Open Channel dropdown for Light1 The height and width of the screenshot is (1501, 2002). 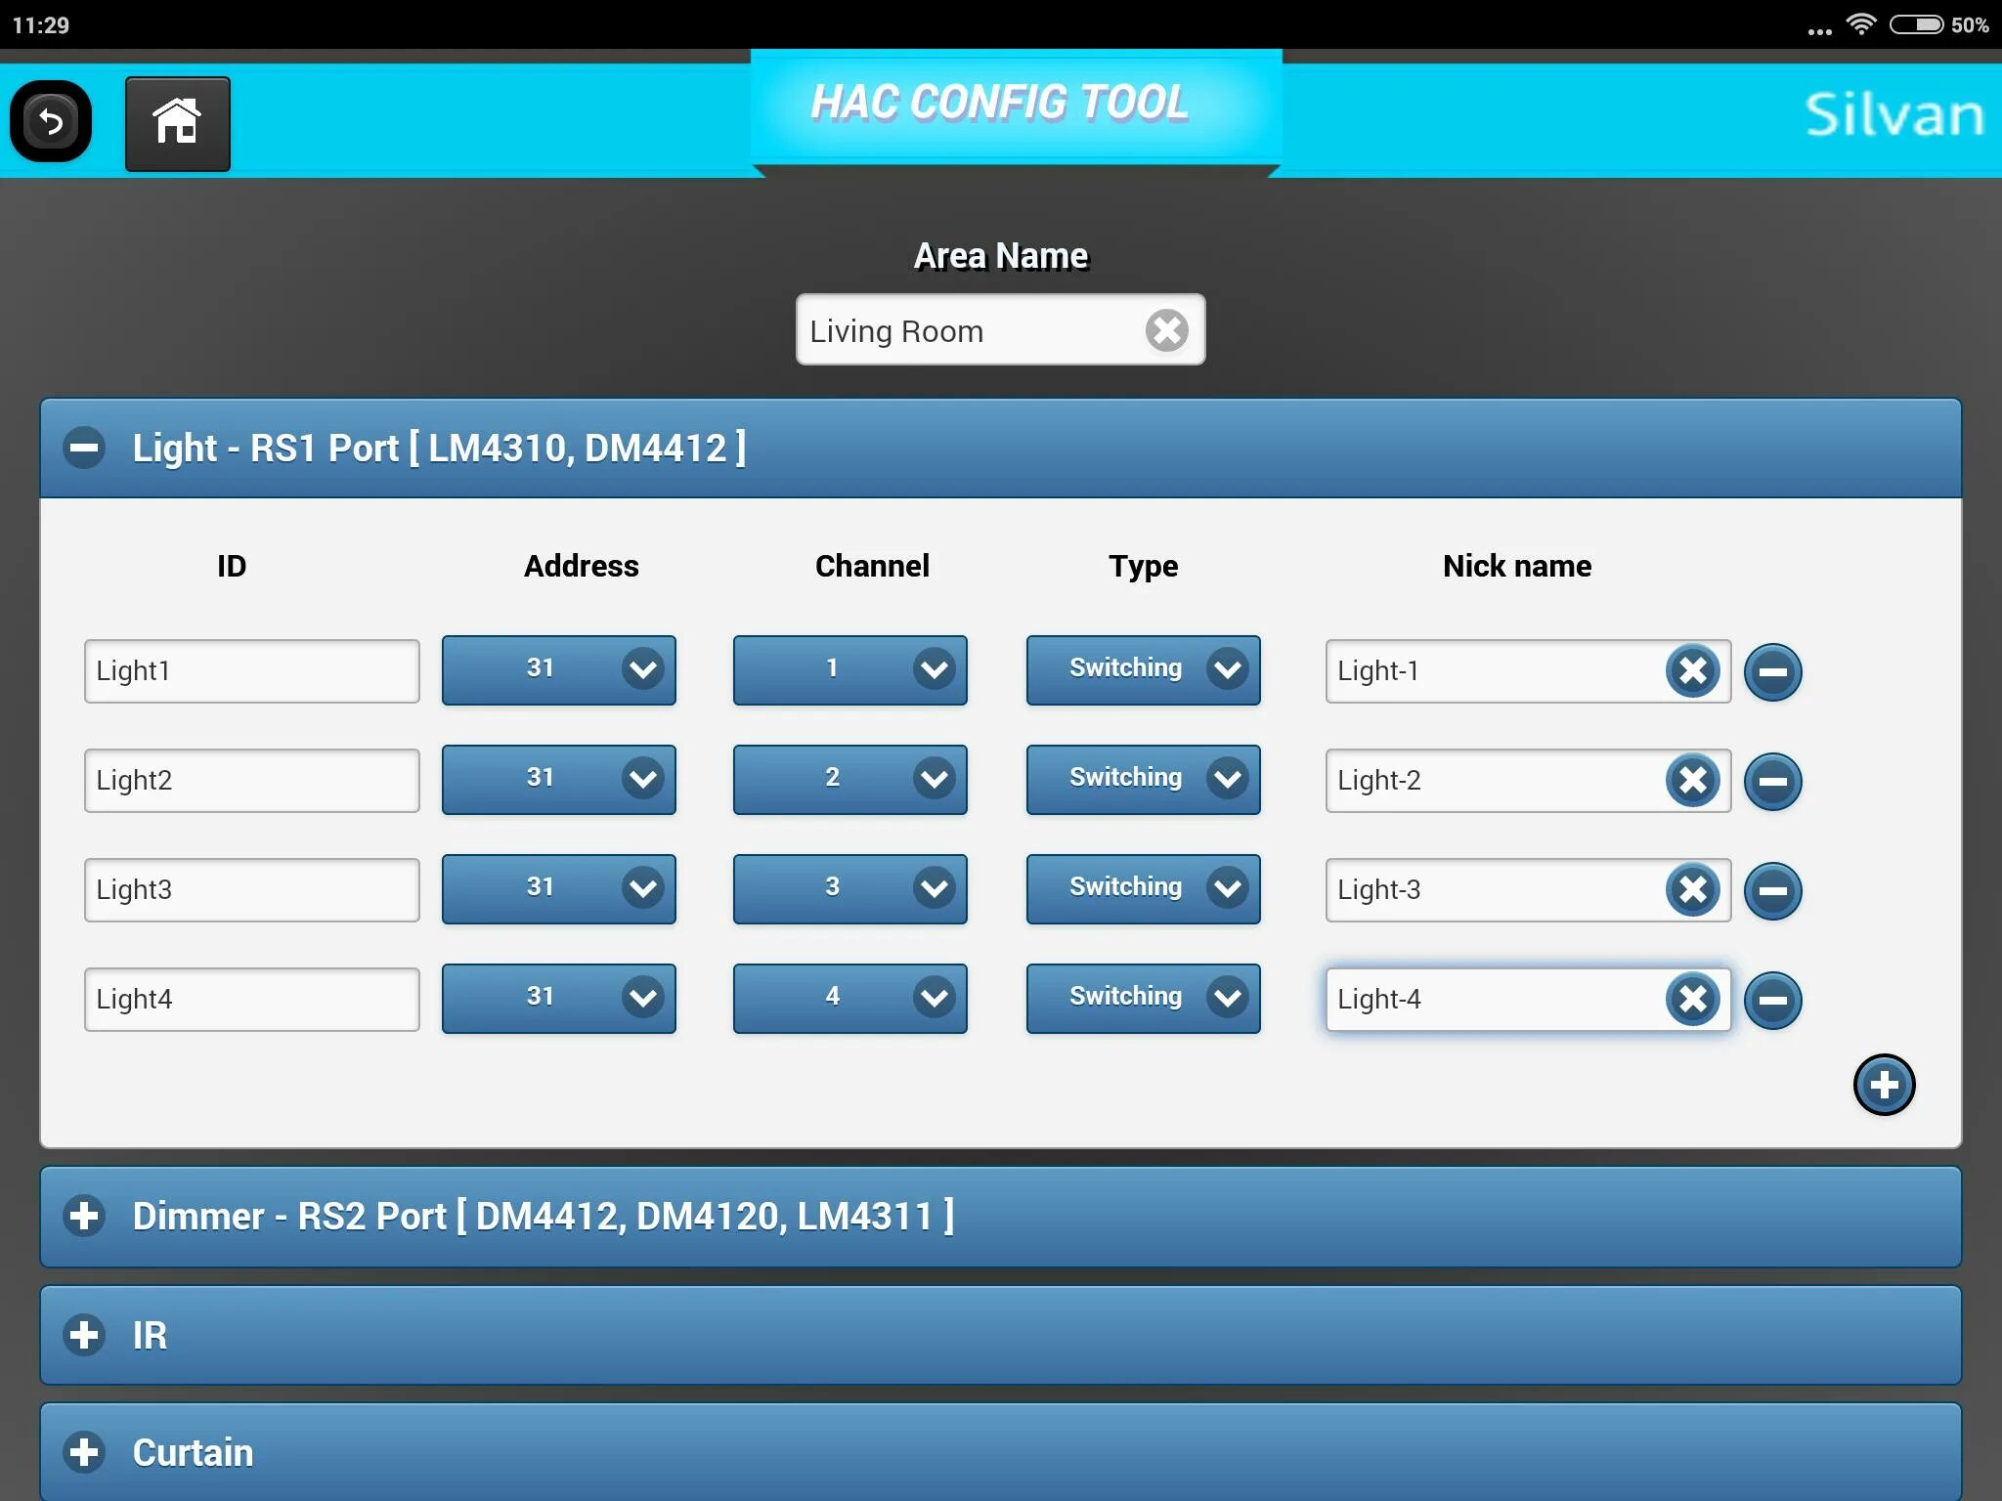(849, 670)
